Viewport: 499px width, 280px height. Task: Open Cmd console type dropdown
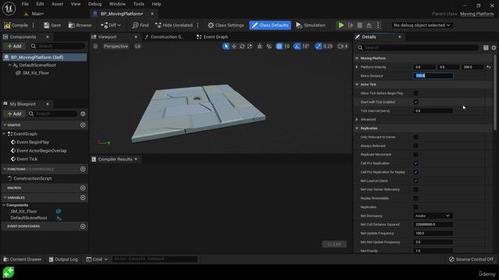coord(97,259)
